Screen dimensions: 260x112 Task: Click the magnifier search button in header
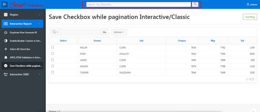[195, 4]
